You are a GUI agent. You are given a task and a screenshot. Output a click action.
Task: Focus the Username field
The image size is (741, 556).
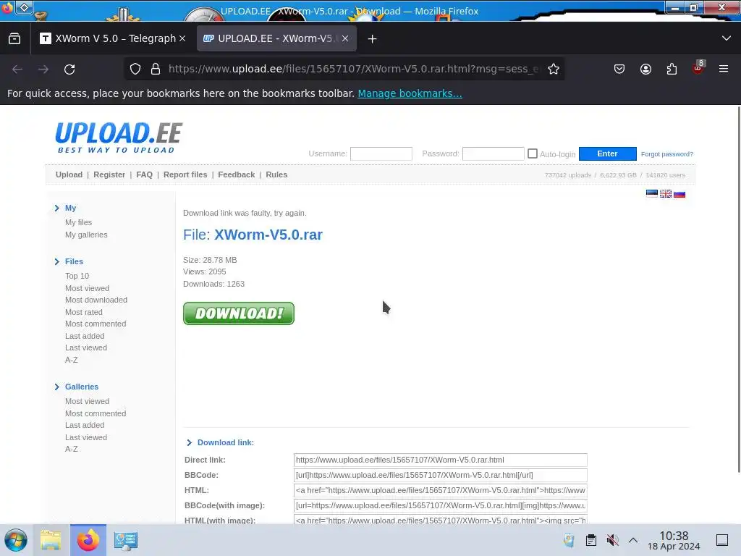(381, 153)
